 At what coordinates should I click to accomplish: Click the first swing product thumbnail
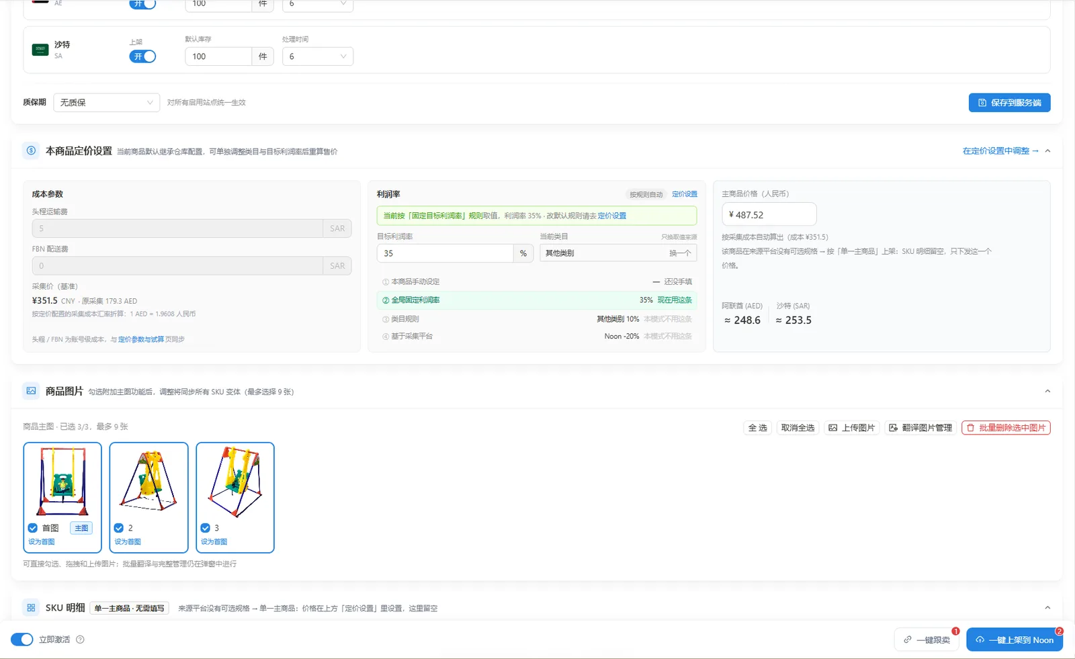(x=62, y=482)
